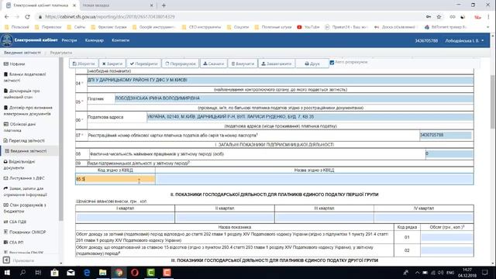Click the Закрити (close) document button

click(112, 64)
